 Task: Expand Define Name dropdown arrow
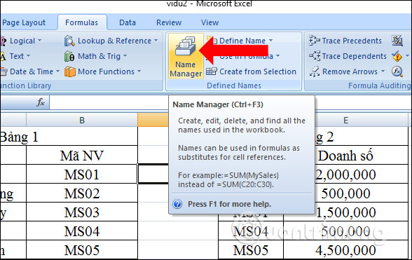click(271, 41)
